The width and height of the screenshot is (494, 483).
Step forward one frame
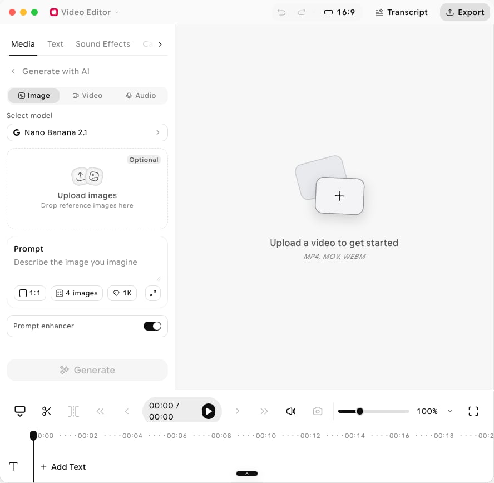[x=238, y=411]
